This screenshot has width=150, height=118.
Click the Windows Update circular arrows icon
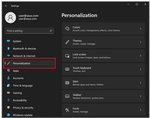pyautogui.click(x=8, y=115)
